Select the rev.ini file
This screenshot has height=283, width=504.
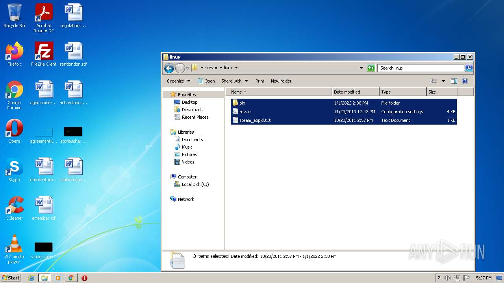(344, 112)
